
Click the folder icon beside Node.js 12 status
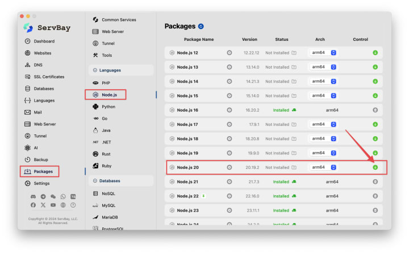pos(294,53)
